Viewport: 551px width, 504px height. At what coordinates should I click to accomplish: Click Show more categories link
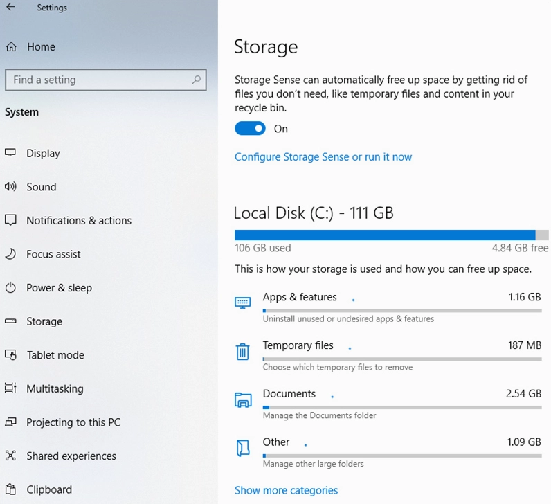pyautogui.click(x=286, y=491)
